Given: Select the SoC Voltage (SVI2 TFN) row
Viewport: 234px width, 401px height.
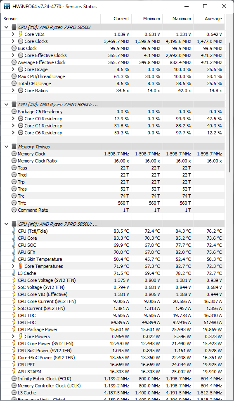Looking at the screenshot, I should [113, 287].
